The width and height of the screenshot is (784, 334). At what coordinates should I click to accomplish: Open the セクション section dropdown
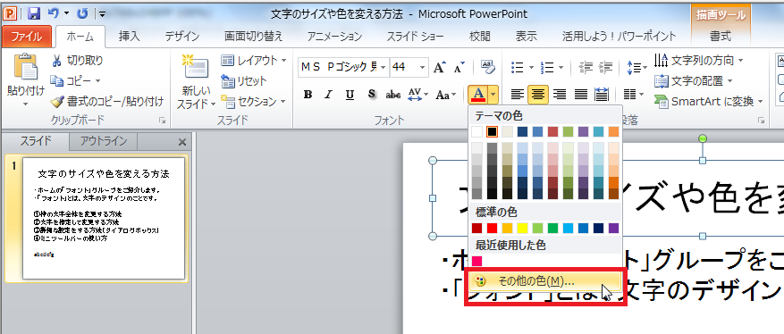coord(254,102)
